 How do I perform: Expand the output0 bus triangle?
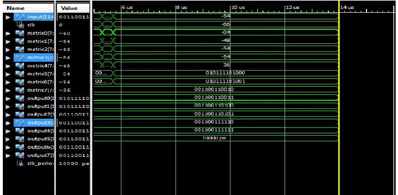point(8,98)
